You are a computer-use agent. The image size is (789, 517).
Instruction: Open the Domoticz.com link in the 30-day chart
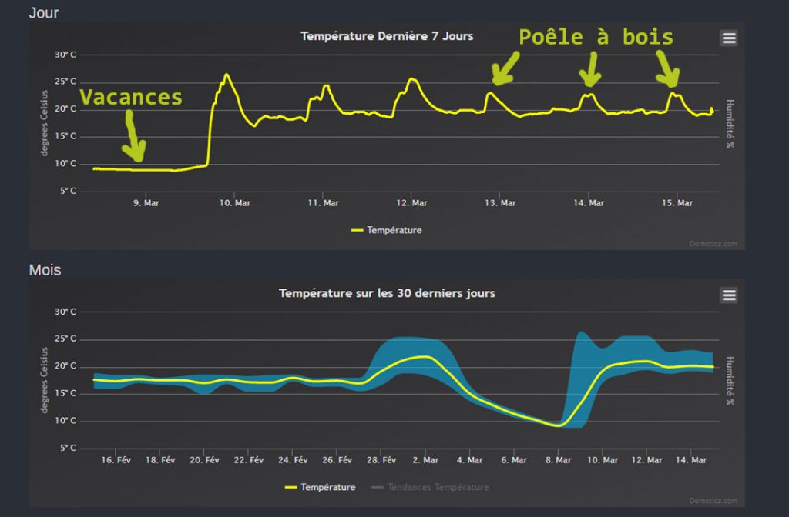click(x=713, y=500)
